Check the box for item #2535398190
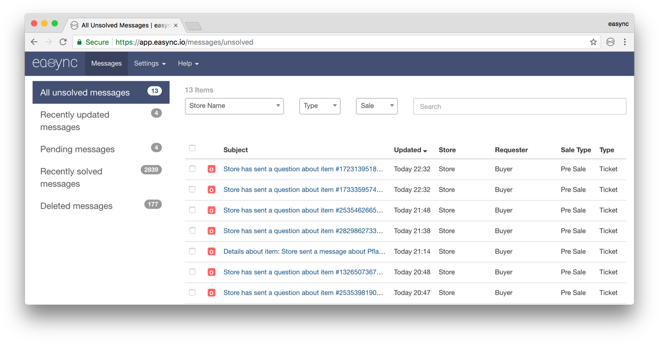 tap(192, 292)
